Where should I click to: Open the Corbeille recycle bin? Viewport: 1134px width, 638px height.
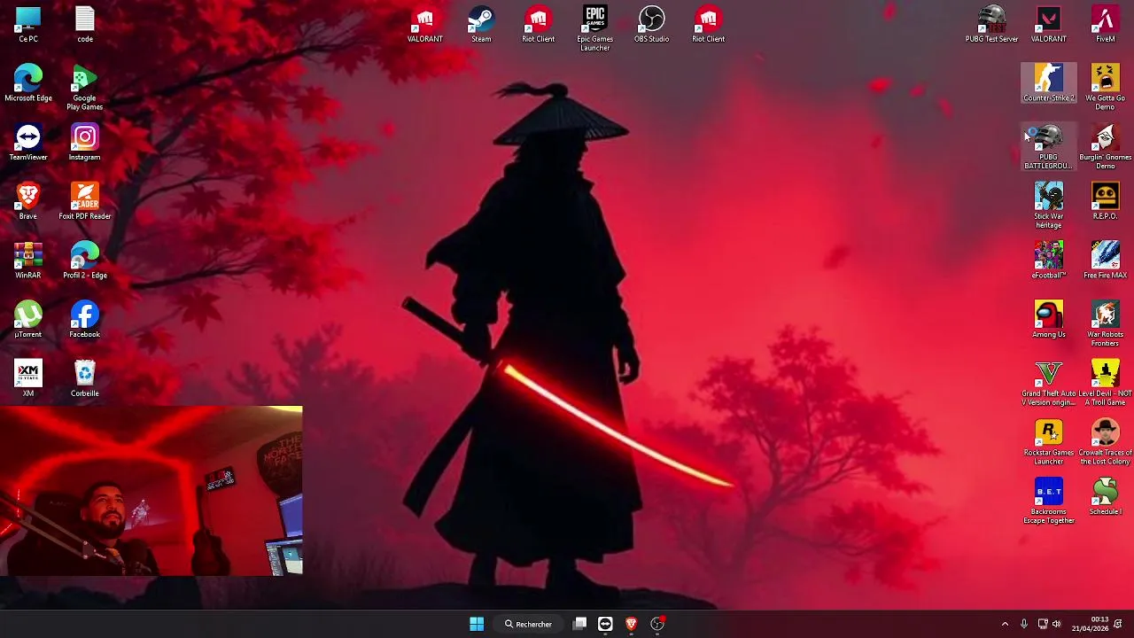85,379
